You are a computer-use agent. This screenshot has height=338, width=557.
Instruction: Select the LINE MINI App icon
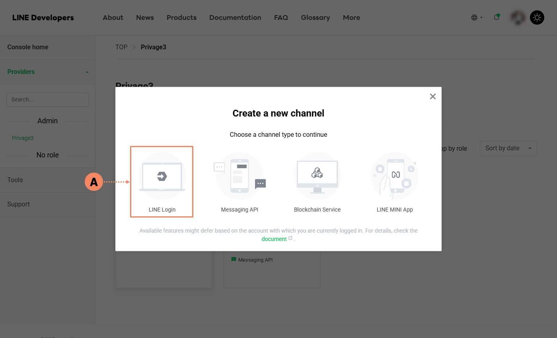395,176
